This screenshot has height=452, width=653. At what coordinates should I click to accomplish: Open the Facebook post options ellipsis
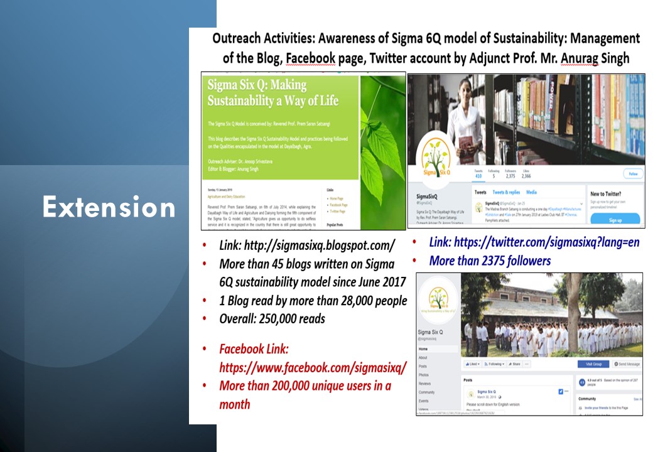(x=566, y=391)
